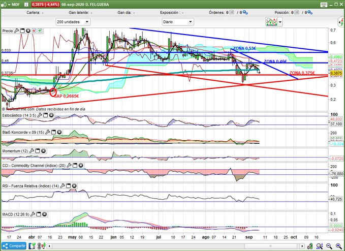
Task: Close the Estocástico indicator panel
Action: pos(51,115)
